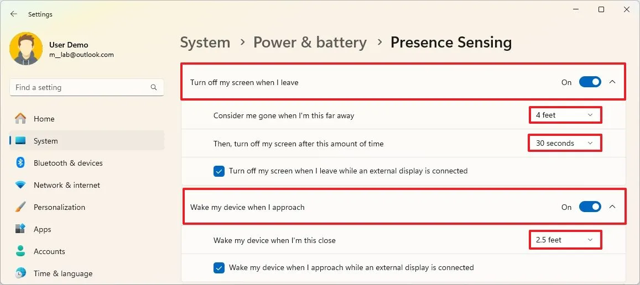640x285 pixels.
Task: Click the user profile avatar picture
Action: point(26,49)
